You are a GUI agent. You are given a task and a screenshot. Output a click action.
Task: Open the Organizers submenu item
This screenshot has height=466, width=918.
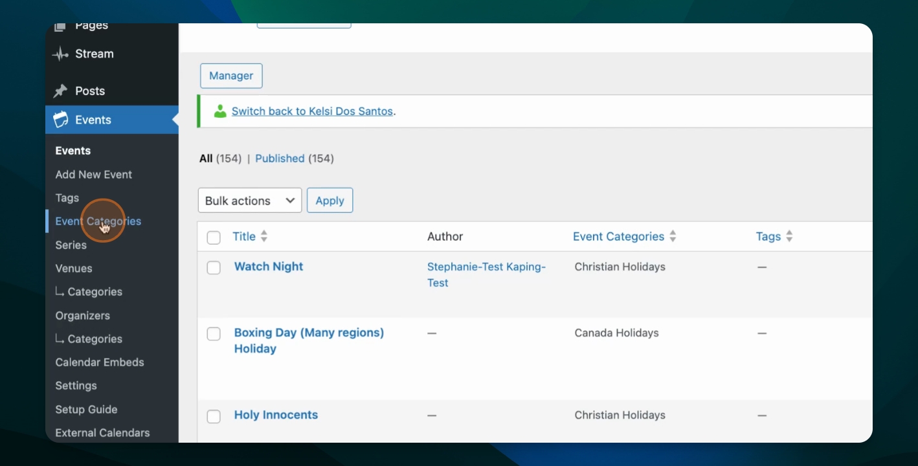83,316
